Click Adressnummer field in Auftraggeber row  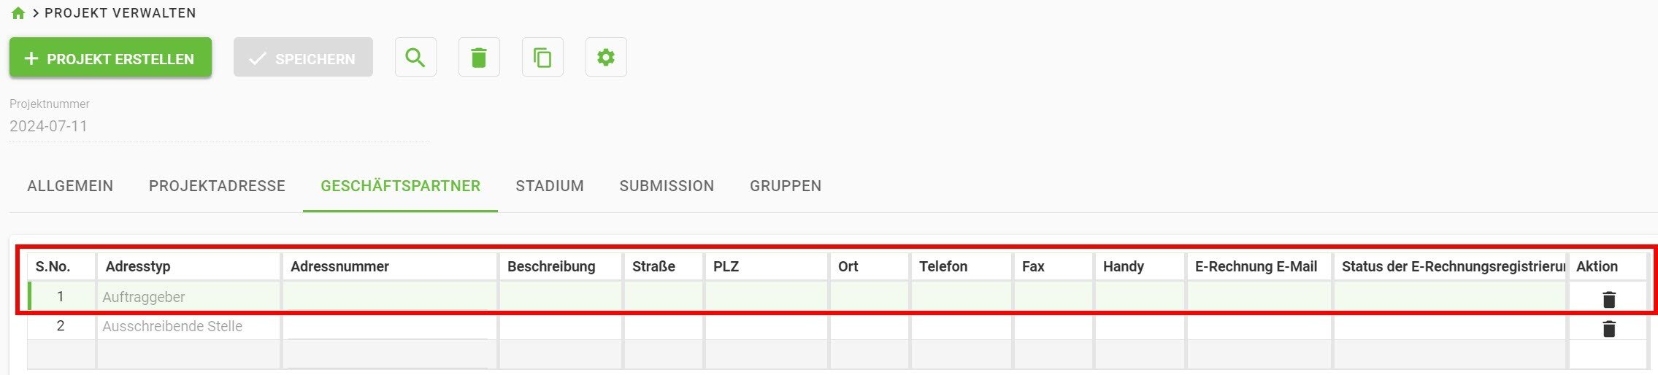[x=388, y=297]
